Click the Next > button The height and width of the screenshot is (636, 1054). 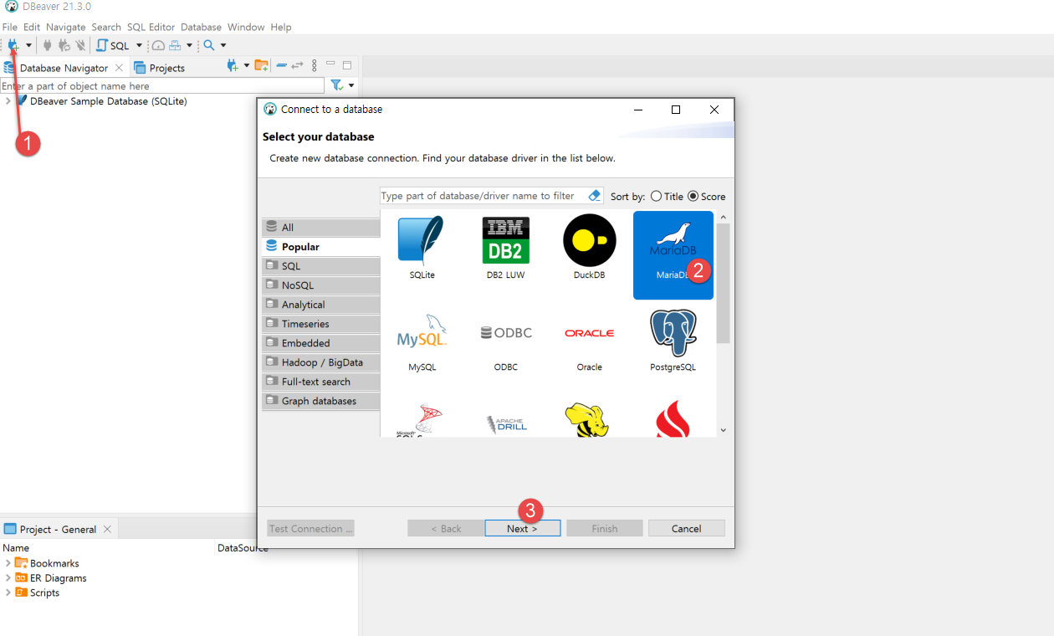coord(522,528)
